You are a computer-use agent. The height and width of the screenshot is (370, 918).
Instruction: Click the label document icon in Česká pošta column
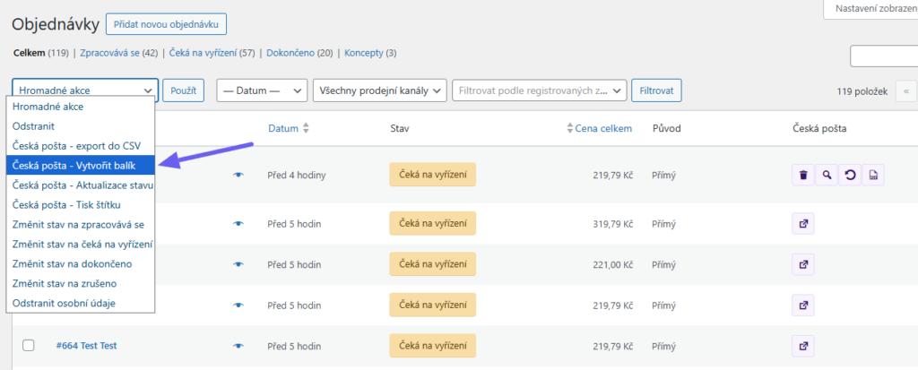[872, 175]
